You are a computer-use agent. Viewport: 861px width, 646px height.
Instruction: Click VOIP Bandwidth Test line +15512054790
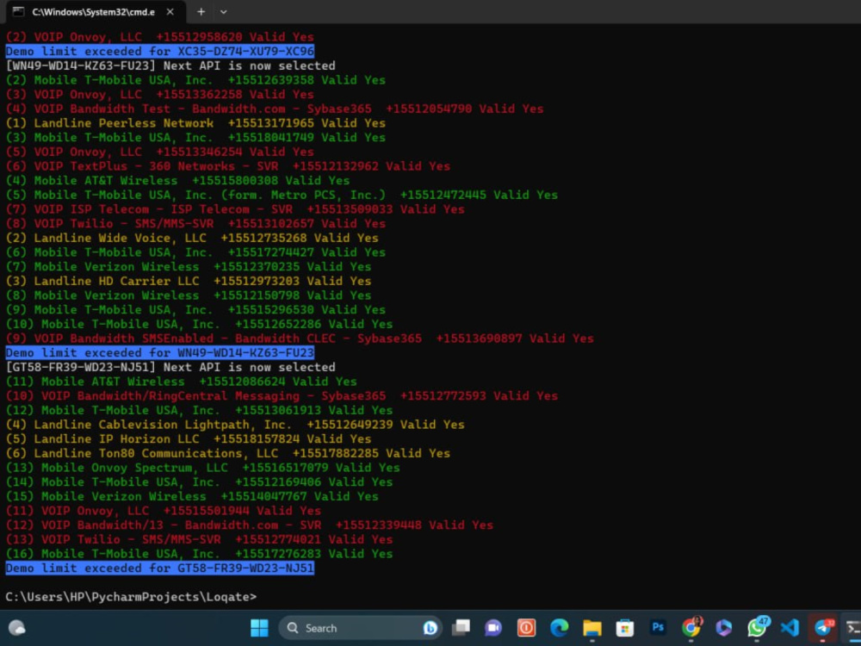(x=275, y=109)
